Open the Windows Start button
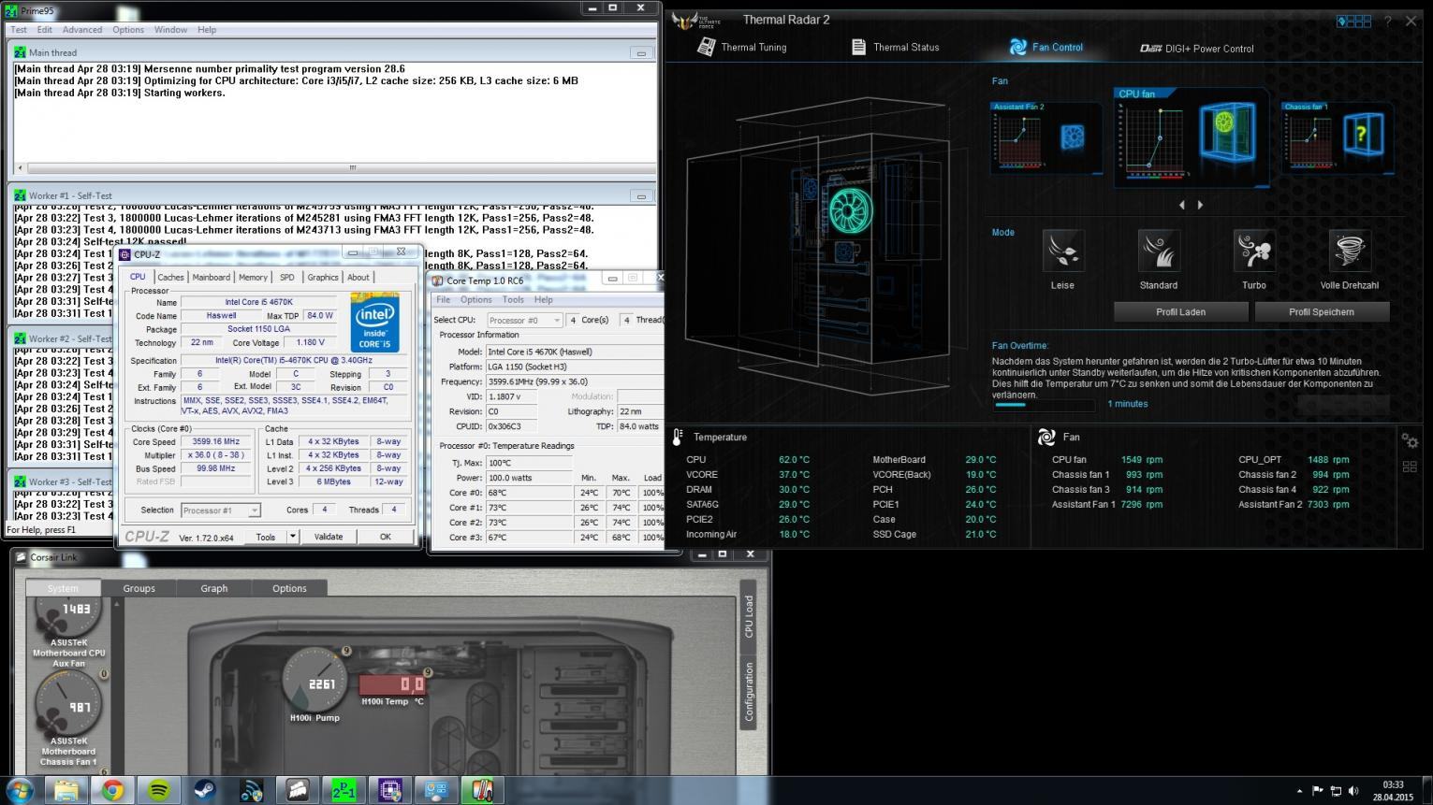1433x805 pixels. tap(20, 790)
